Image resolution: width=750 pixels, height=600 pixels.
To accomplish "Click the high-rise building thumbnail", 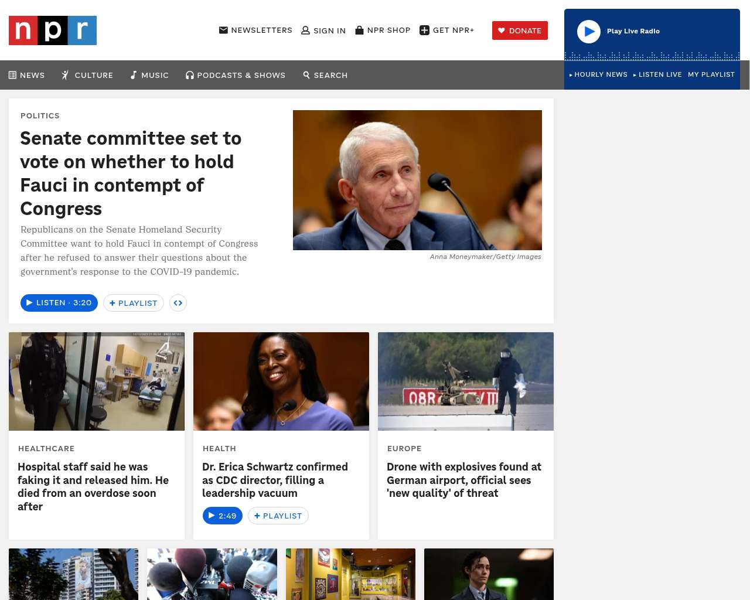I will (x=74, y=574).
